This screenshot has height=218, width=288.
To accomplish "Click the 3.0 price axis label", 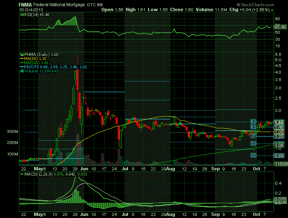I will 278,88.
